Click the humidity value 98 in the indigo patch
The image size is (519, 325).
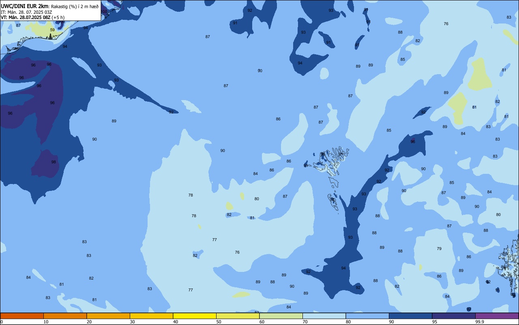[x=54, y=162]
